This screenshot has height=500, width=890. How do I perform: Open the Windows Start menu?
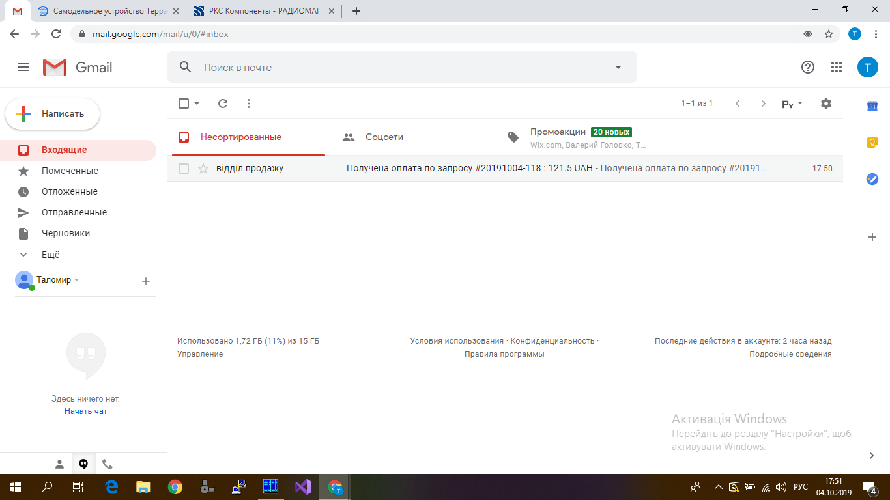tap(15, 487)
